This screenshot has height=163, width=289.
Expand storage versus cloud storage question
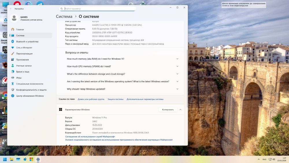(x=122, y=74)
